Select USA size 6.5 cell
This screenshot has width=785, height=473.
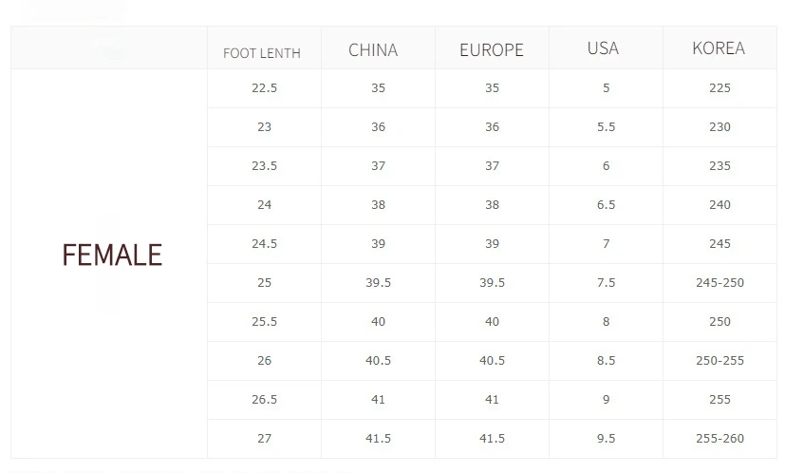click(606, 205)
